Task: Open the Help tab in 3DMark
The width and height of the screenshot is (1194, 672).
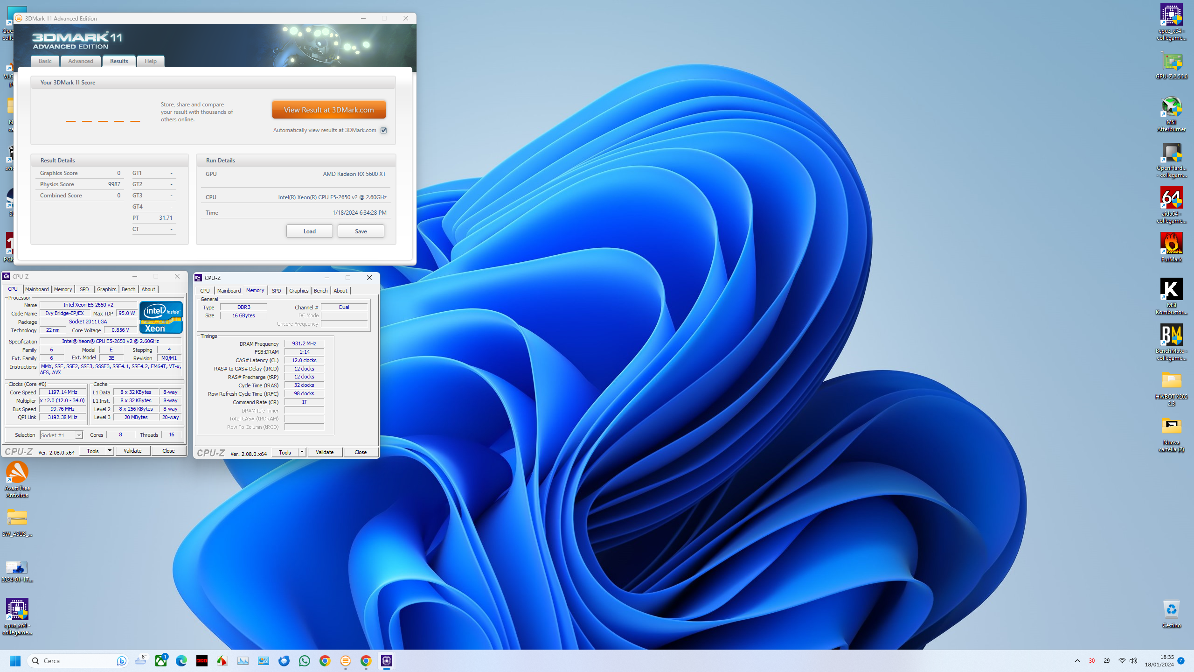Action: (x=151, y=61)
